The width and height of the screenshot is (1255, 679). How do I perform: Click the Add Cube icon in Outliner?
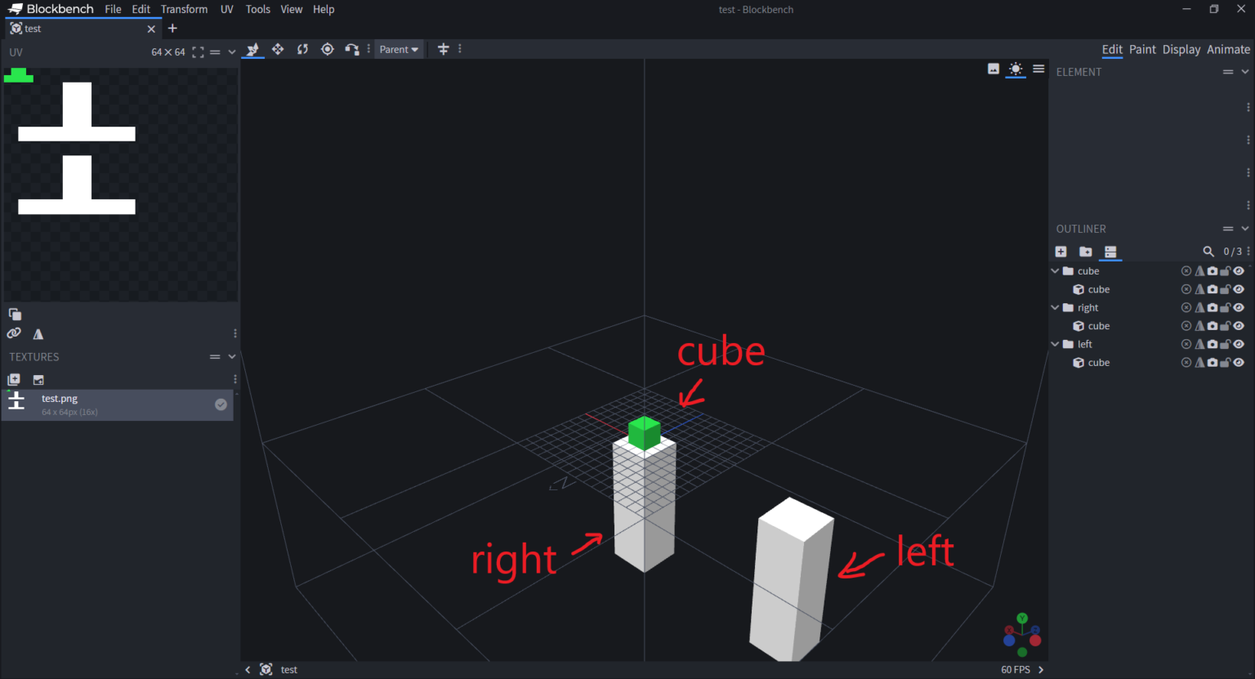coord(1061,252)
